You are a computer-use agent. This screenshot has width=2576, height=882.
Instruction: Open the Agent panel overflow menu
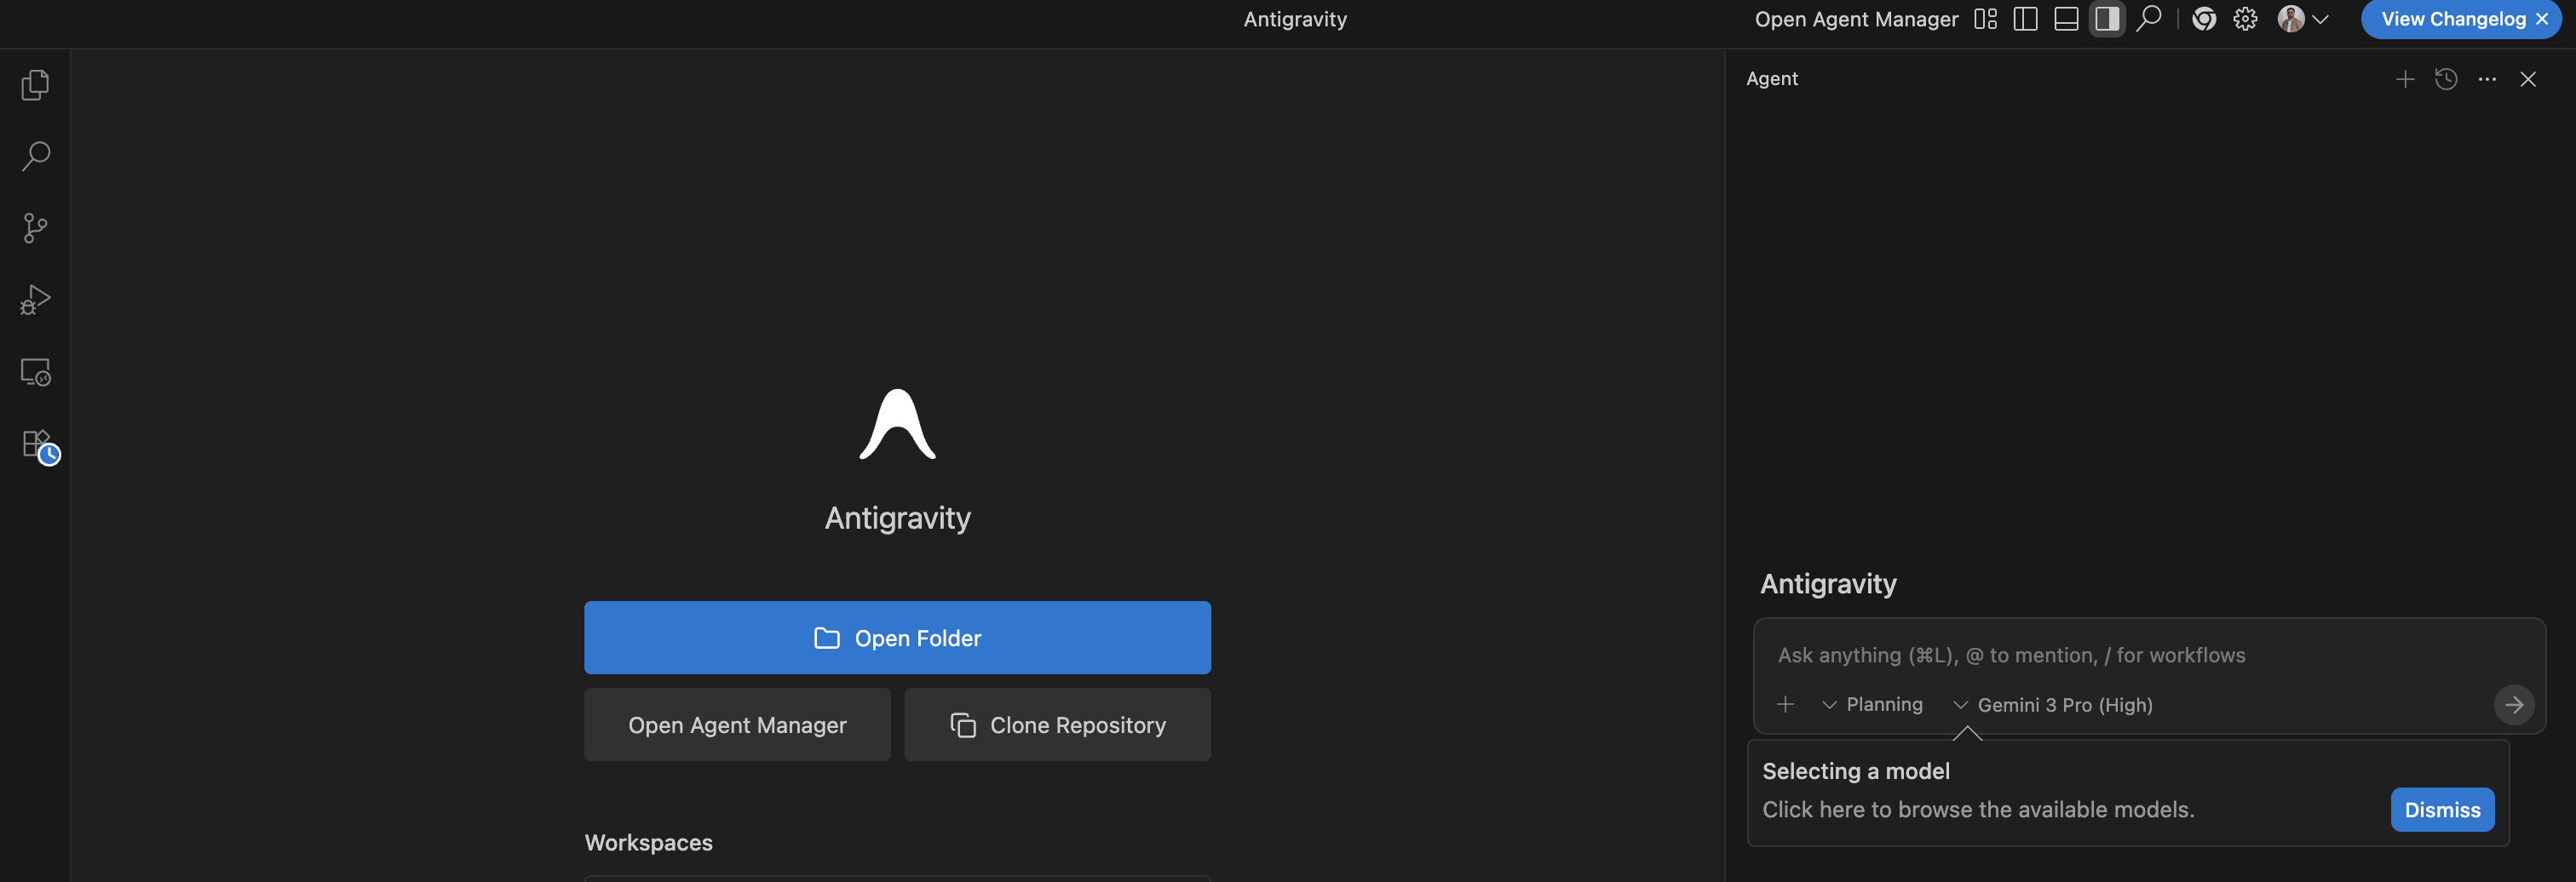[x=2487, y=79]
